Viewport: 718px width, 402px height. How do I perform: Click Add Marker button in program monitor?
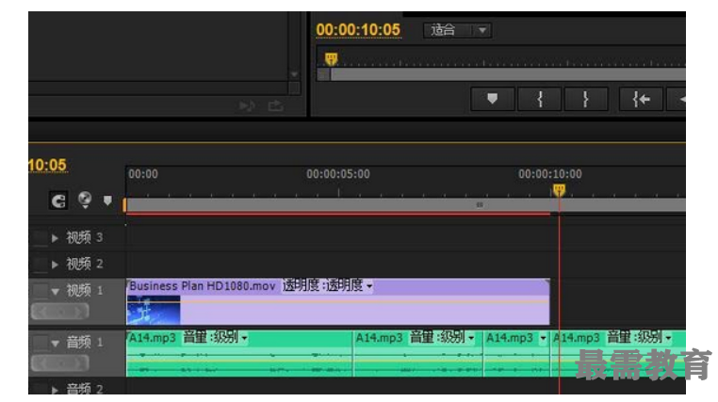coord(492,99)
